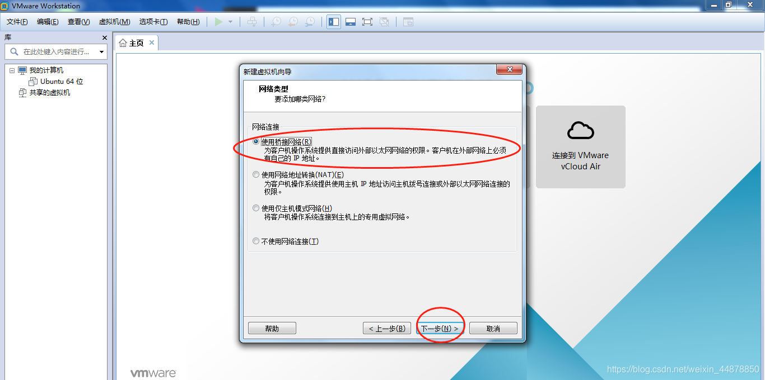The height and width of the screenshot is (380, 765).
Task: Click the Connect to VMware vCloud Air tile
Action: [x=580, y=147]
